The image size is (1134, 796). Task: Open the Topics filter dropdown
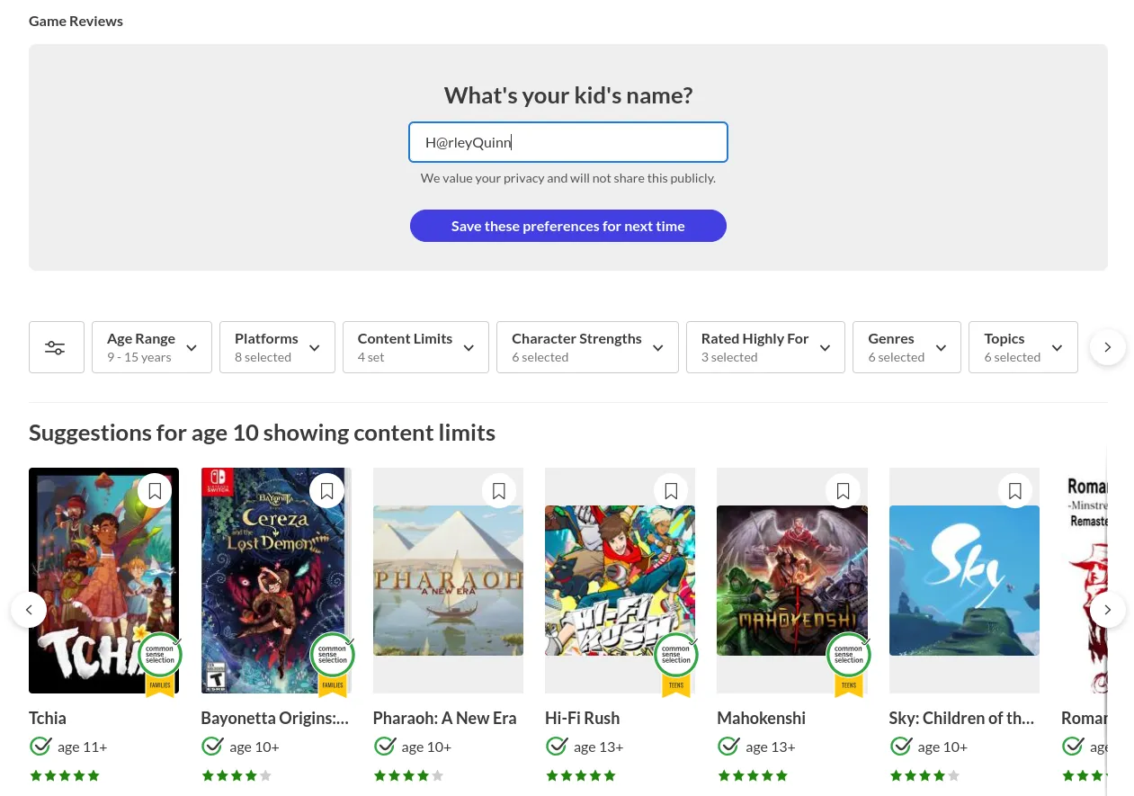coord(1023,347)
